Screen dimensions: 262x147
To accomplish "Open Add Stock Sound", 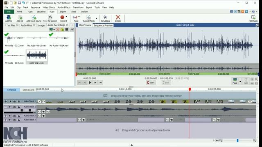I will [34, 18].
